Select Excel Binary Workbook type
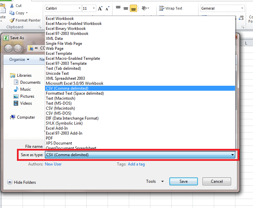 pyautogui.click(x=140, y=29)
